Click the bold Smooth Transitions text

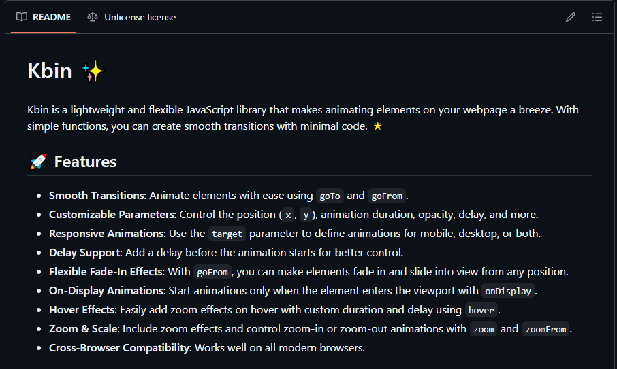(97, 196)
